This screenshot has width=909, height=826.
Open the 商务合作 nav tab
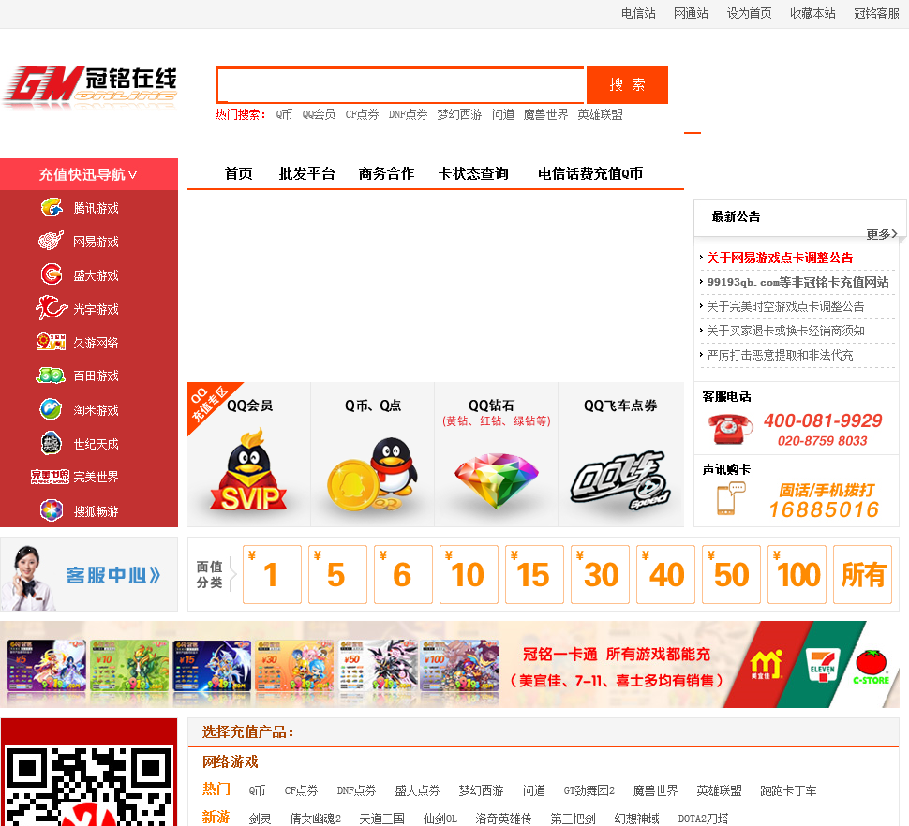(386, 173)
